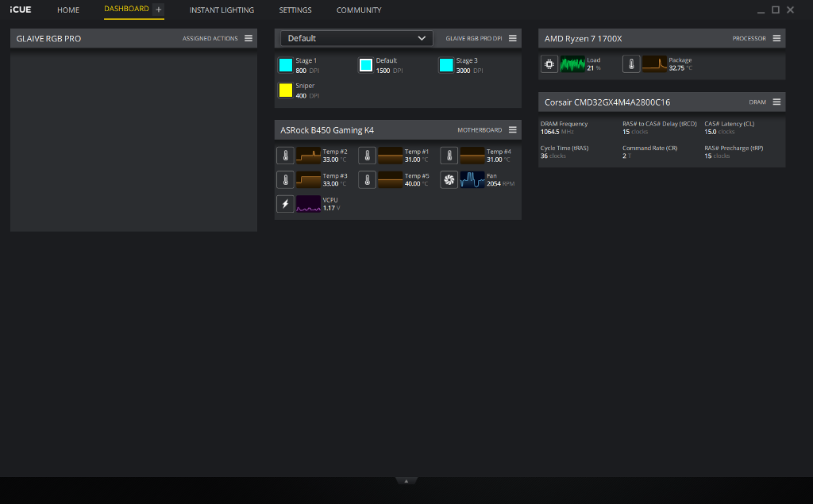Open the Motherboard widget hamburger menu
The image size is (813, 504).
[513, 129]
